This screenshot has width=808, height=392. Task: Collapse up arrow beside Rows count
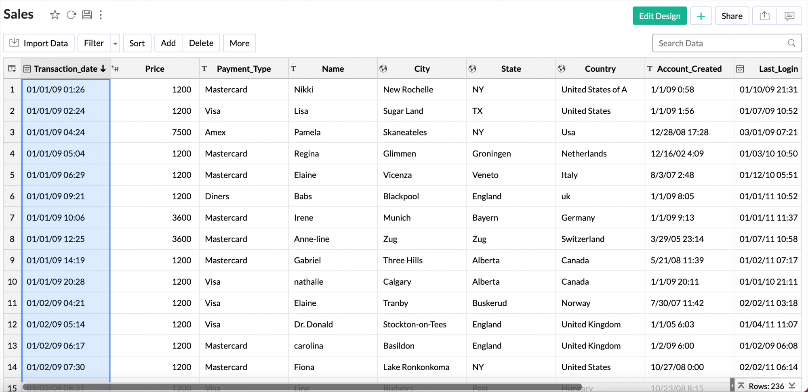(x=741, y=386)
